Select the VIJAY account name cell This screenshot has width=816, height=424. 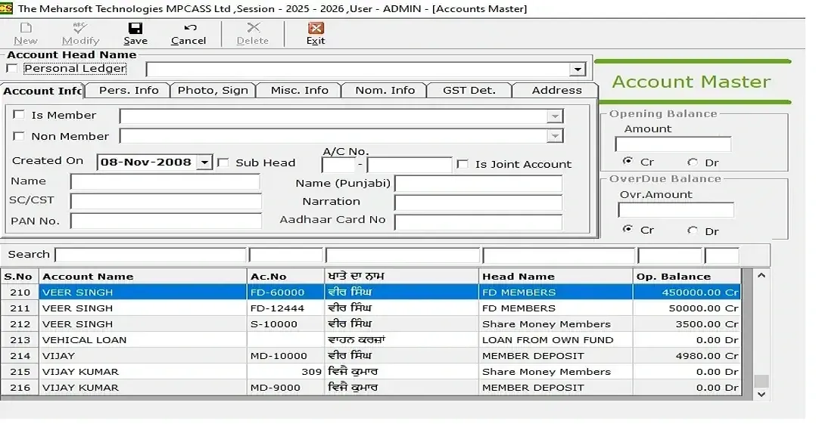[x=142, y=356]
